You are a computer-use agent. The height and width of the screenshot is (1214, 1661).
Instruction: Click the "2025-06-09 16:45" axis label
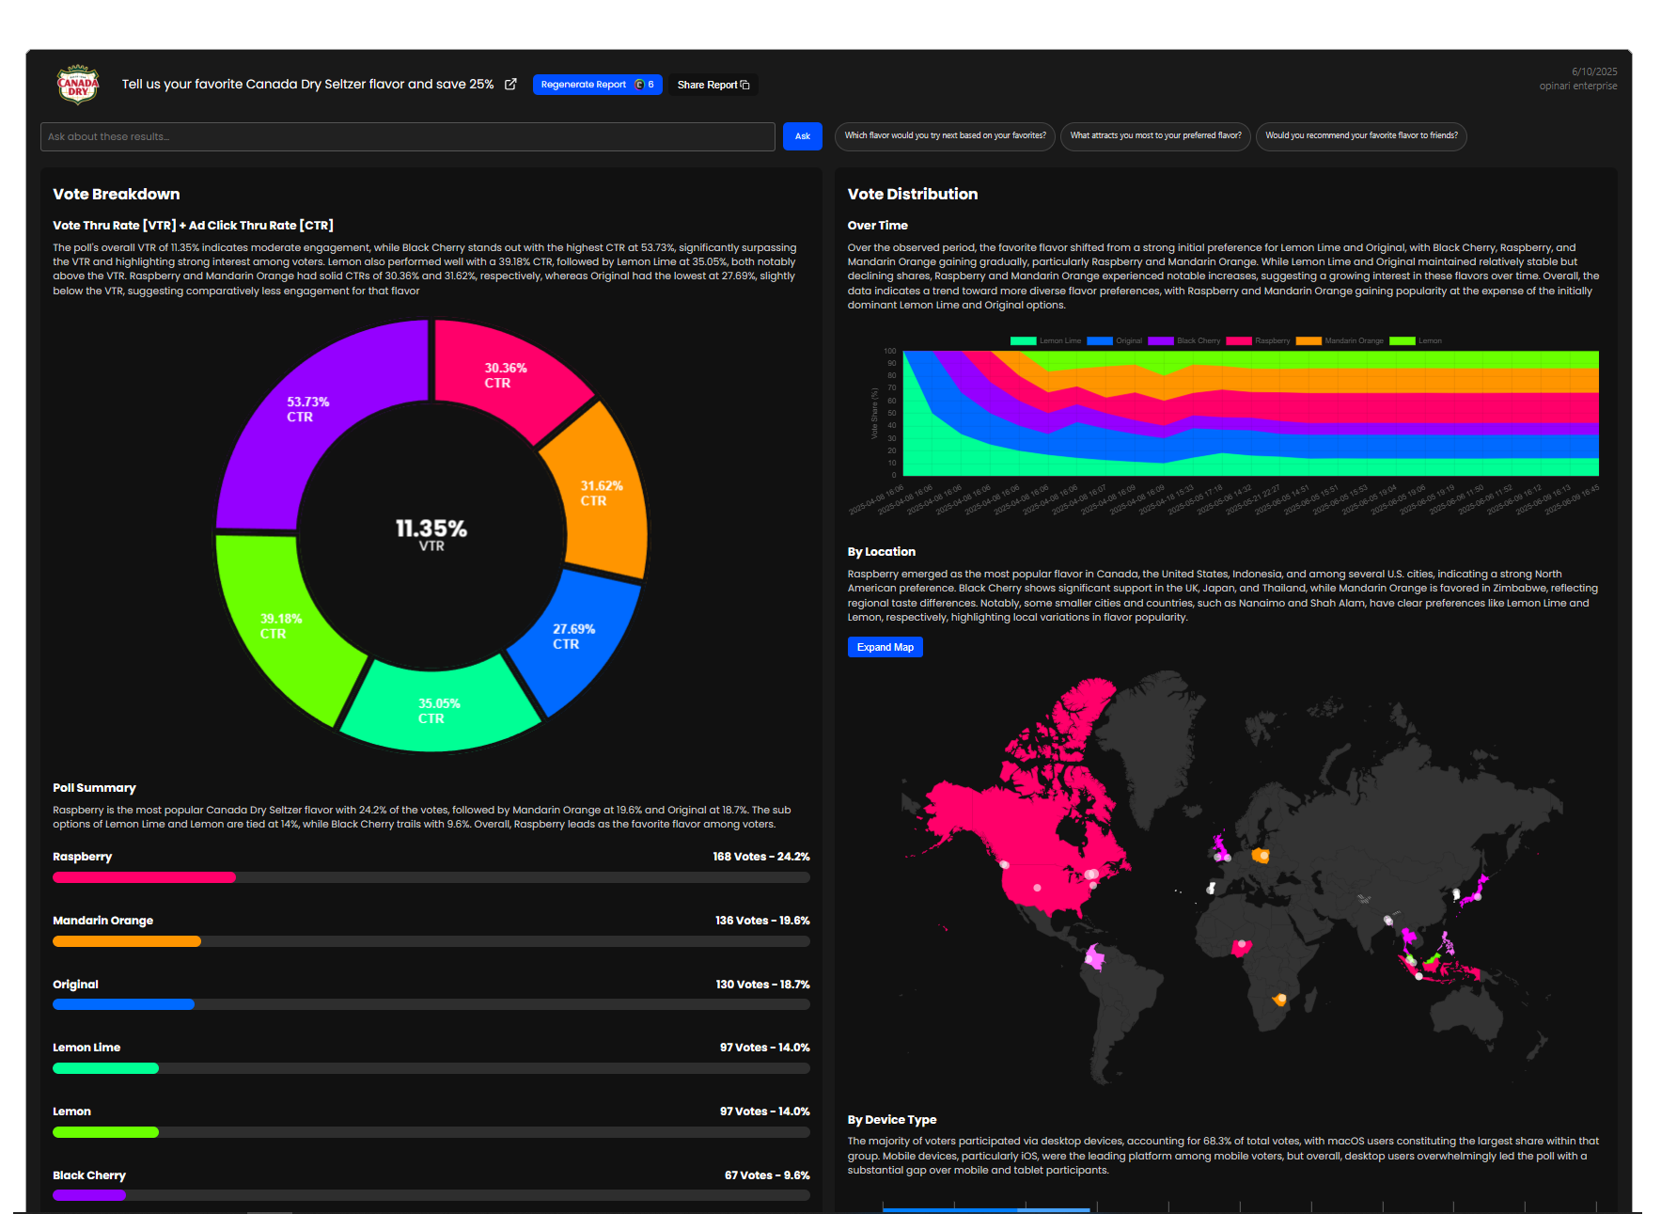pos(1573,499)
